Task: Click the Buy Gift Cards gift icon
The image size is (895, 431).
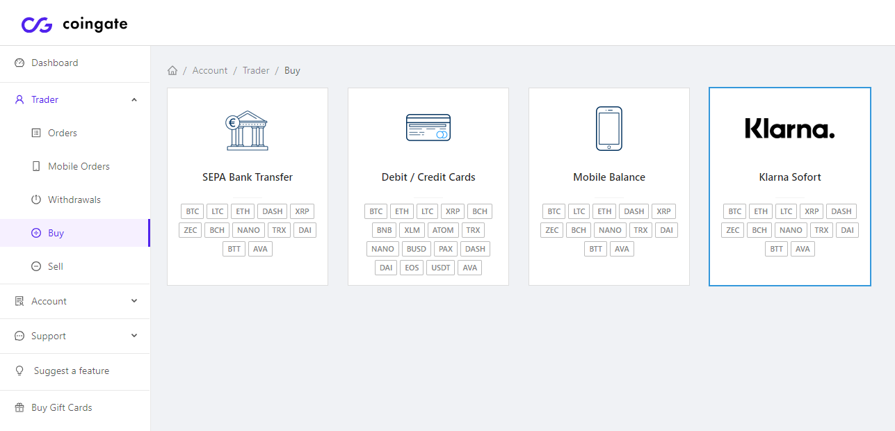Action: 19,407
